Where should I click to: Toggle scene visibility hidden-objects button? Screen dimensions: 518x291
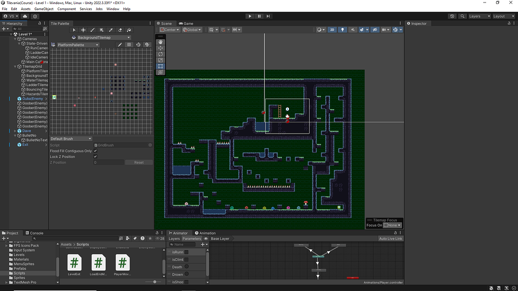coord(375,30)
